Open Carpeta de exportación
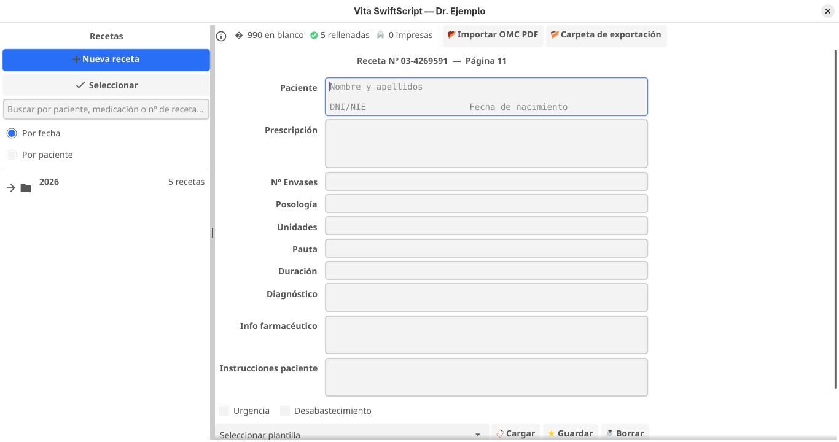The image size is (839, 442). click(606, 35)
